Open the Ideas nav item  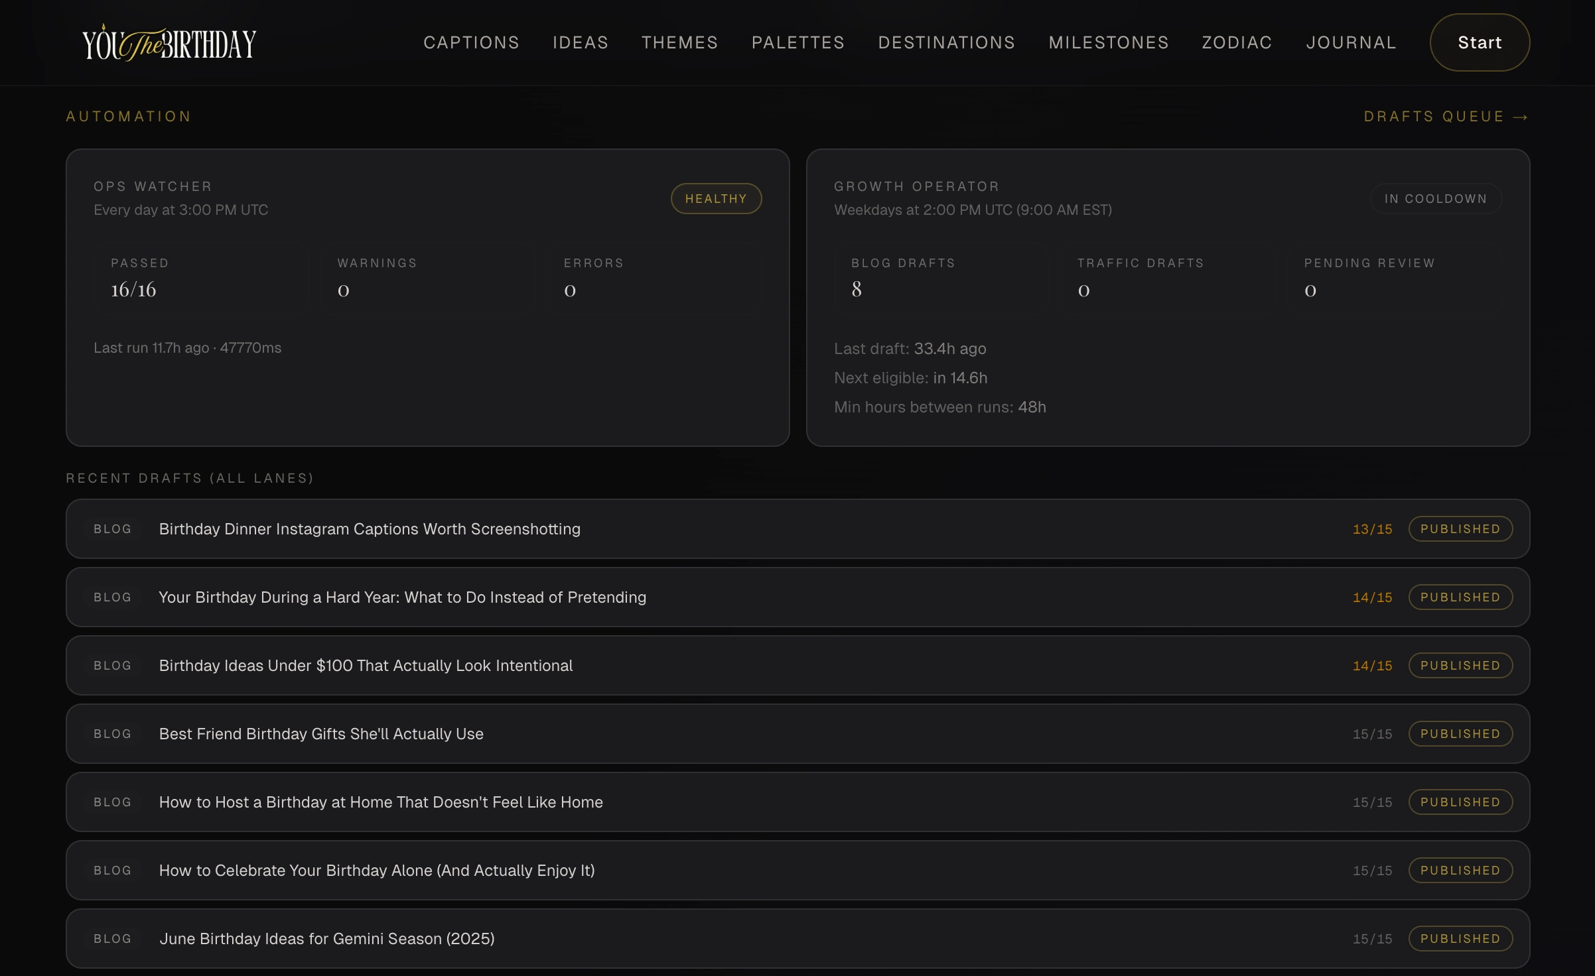tap(581, 42)
